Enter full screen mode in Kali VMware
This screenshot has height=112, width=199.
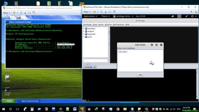point(110,12)
